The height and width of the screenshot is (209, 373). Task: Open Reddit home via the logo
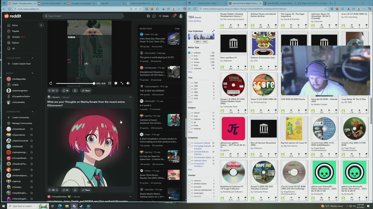pyautogui.click(x=13, y=16)
